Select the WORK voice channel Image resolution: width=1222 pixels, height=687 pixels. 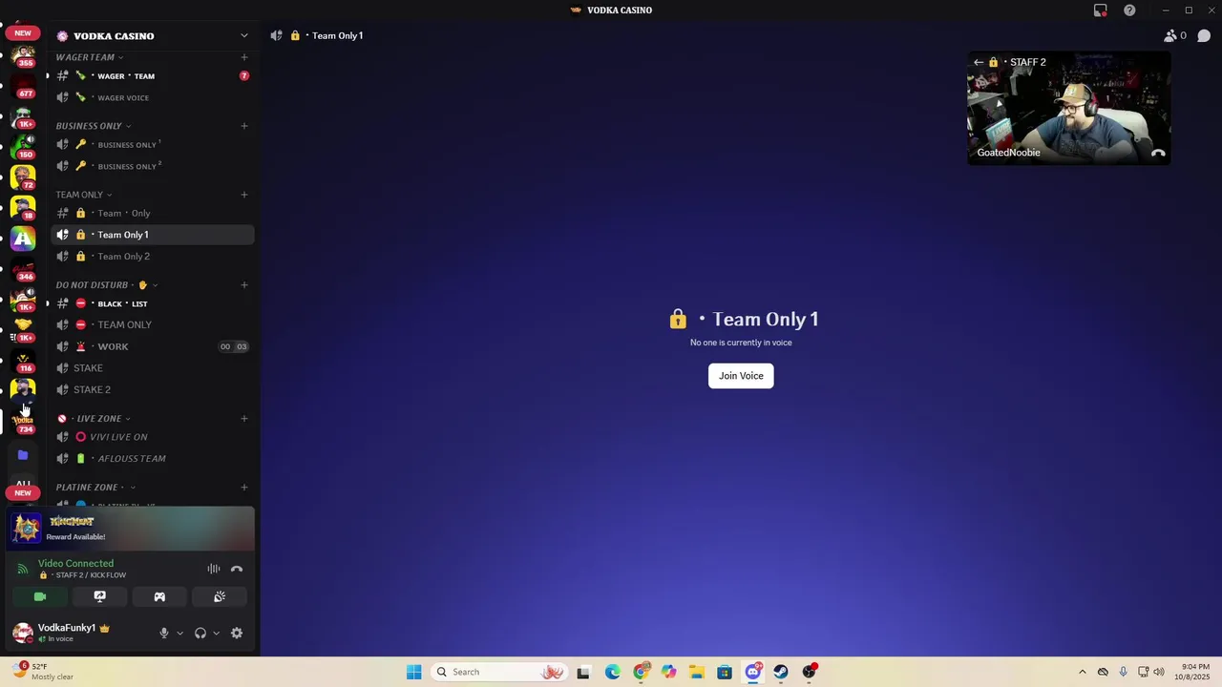[153, 346]
